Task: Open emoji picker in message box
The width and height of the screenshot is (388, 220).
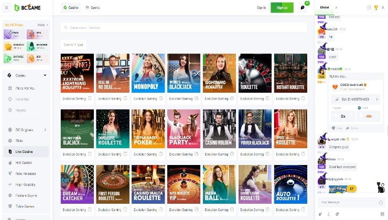Action: [381, 203]
